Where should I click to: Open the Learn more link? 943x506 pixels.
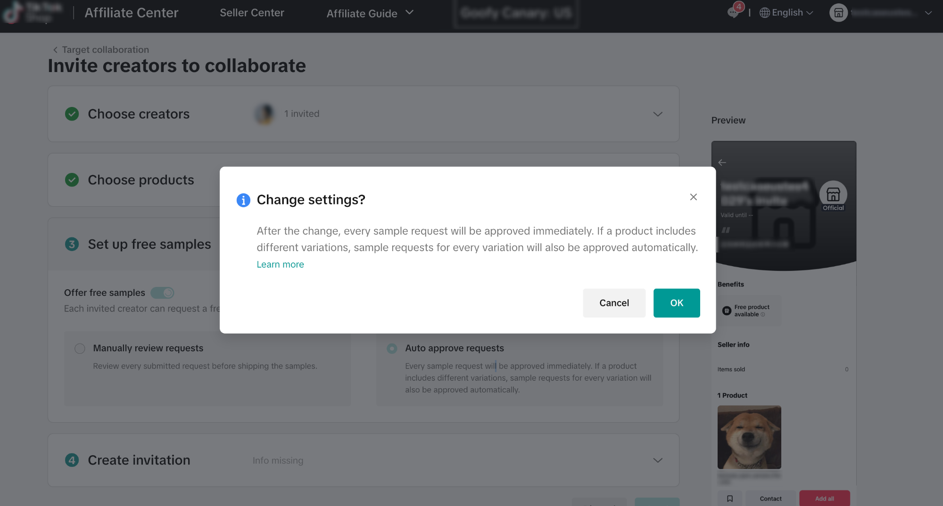(280, 264)
